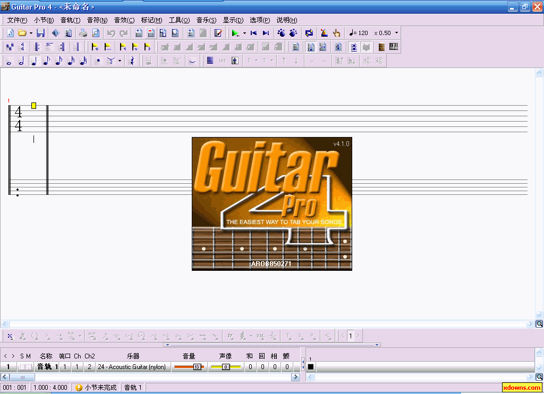Insert double barline icon
Viewport: 544px width, 394px height.
click(77, 47)
